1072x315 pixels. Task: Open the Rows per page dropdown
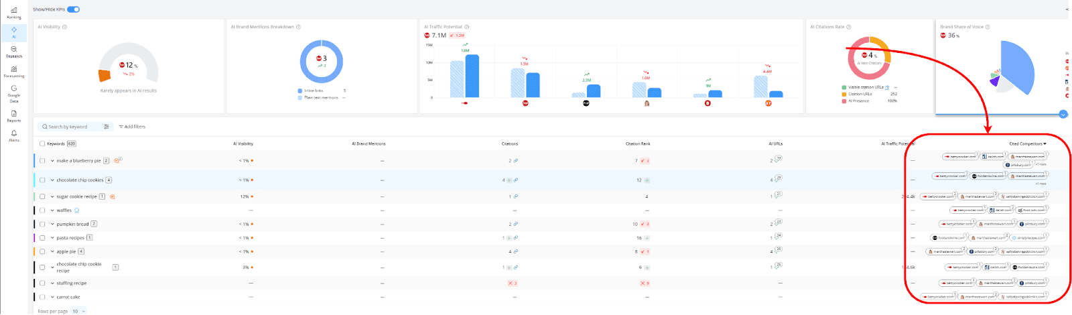pos(79,311)
